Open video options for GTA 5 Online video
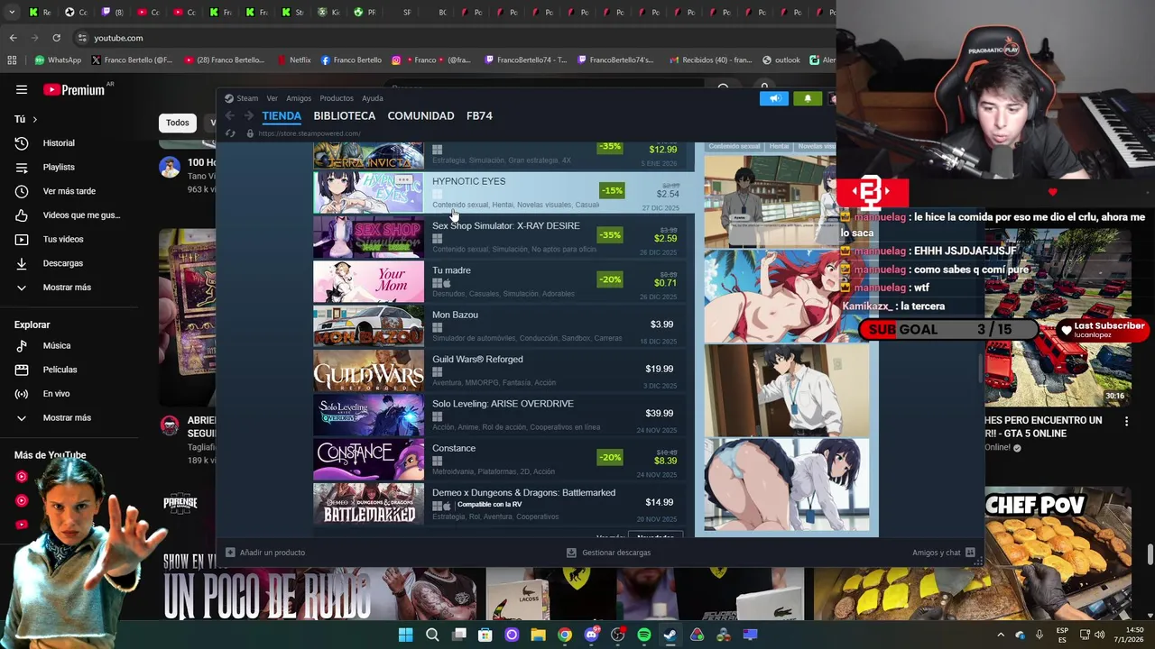 [1126, 421]
